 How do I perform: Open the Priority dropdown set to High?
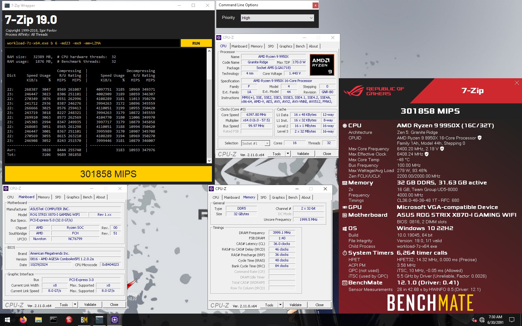coord(277,18)
